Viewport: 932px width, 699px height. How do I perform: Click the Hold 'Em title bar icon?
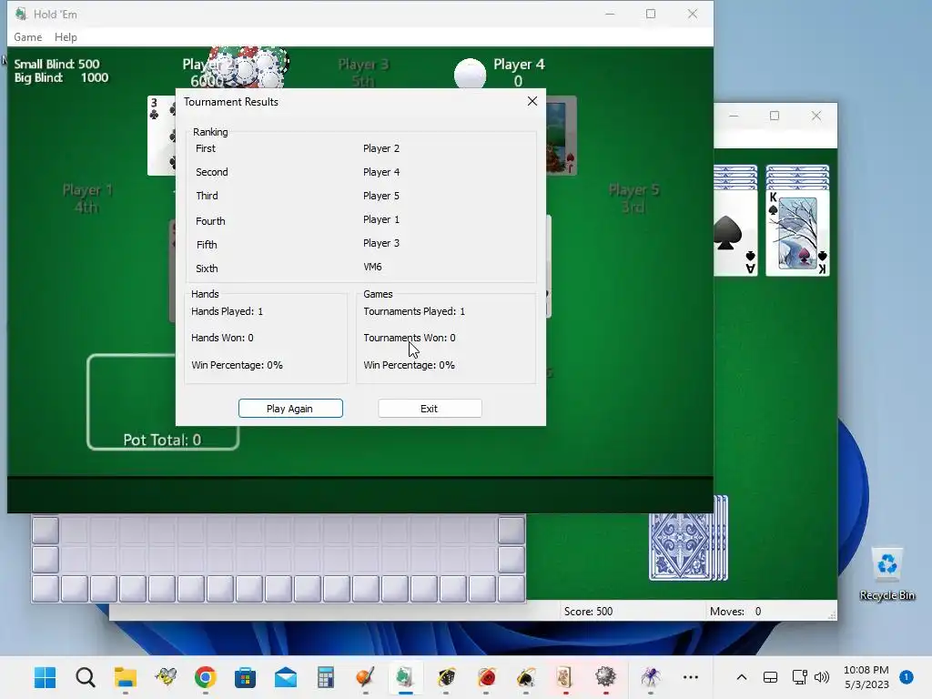(21, 14)
